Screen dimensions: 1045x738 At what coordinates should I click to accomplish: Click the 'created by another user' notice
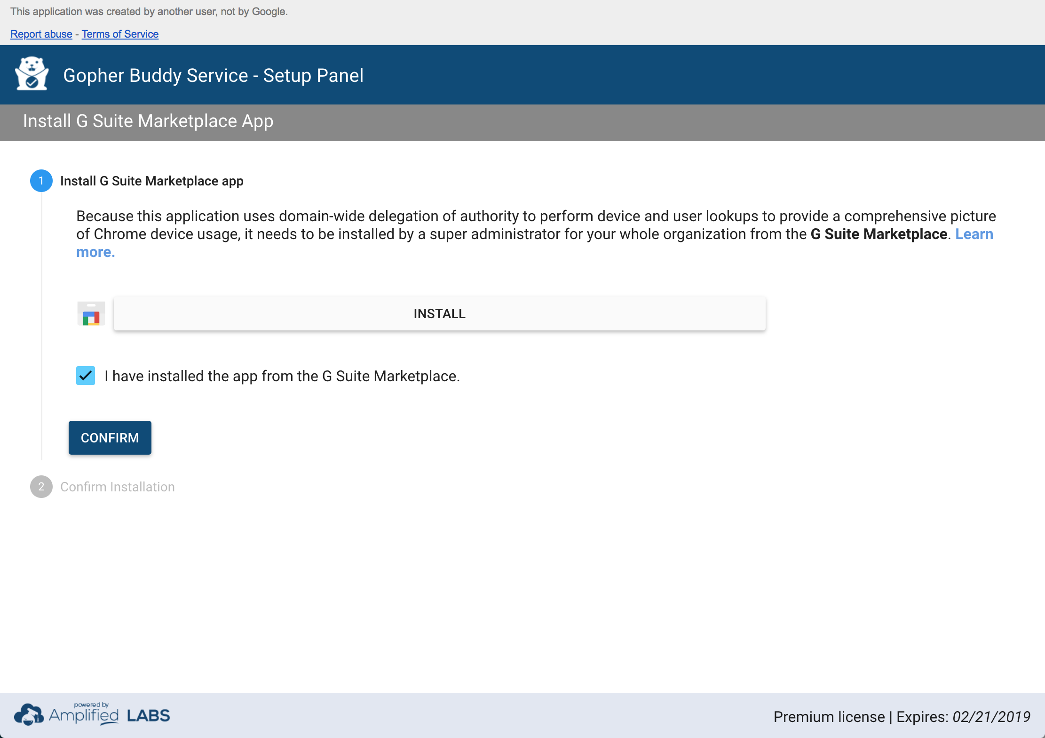(149, 12)
